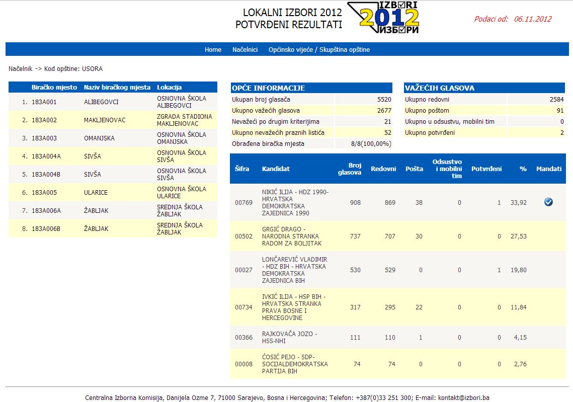
Task: Click the Naziv biračkog mjesta column header
Action: 117,88
